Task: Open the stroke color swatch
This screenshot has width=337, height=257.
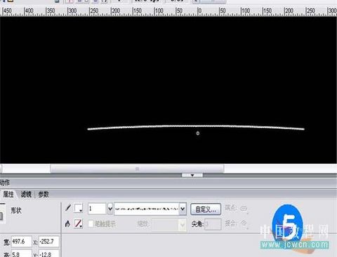Action: tap(78, 208)
